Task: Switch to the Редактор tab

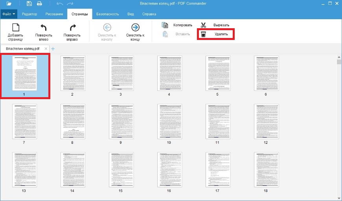Action: coord(29,14)
